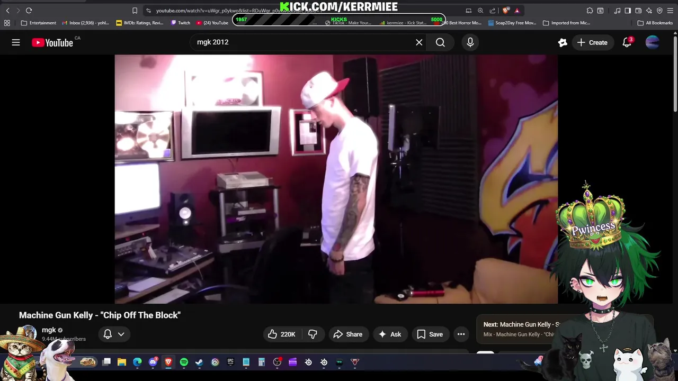
Task: Open Microsoft Edge from the taskbar
Action: tap(137, 362)
